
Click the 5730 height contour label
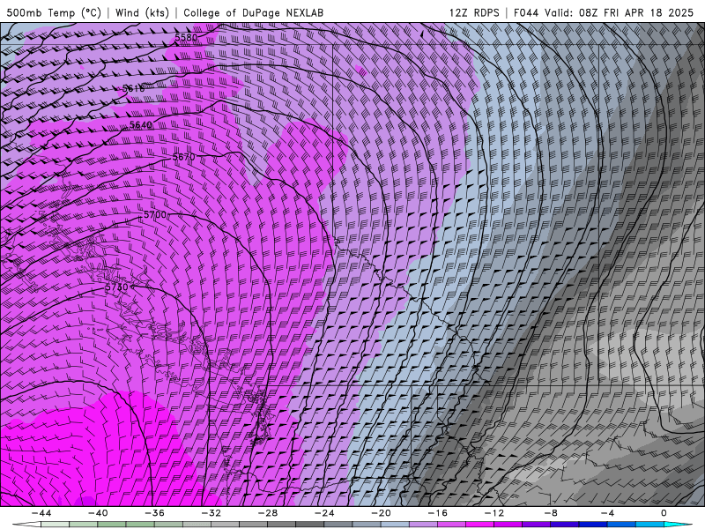tap(116, 287)
